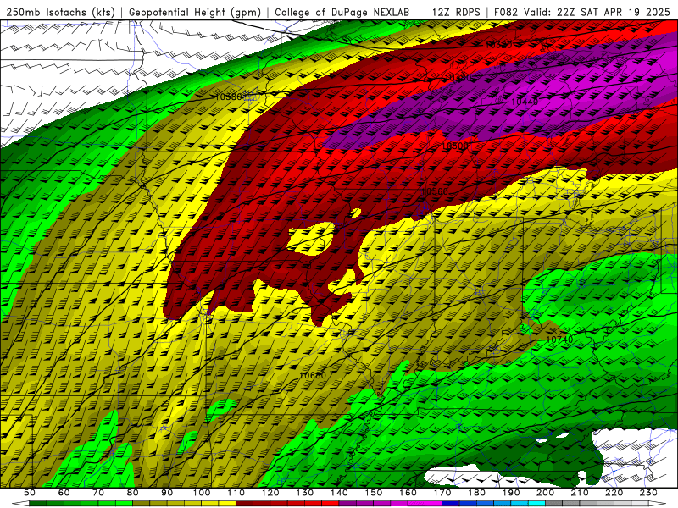Click the 80 value on the color scale

coord(133,493)
